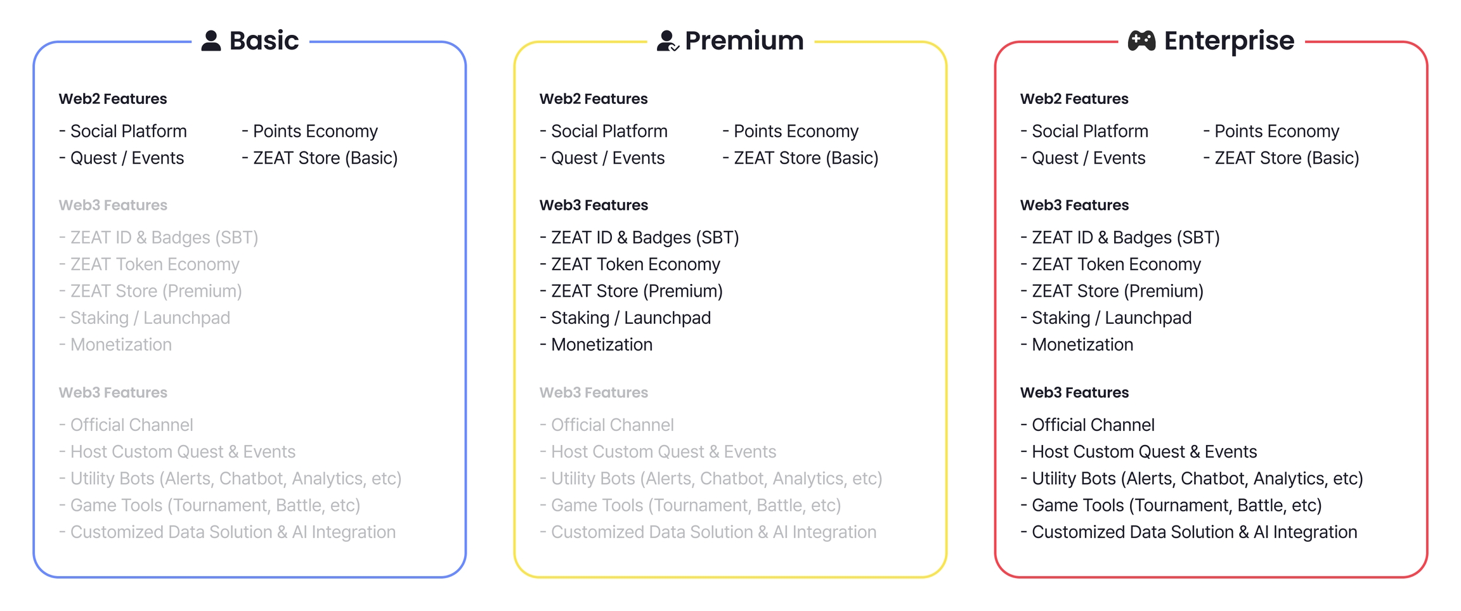The width and height of the screenshot is (1461, 611).
Task: Select Staking / Launchpad in the Enterprise card
Action: click(1112, 318)
